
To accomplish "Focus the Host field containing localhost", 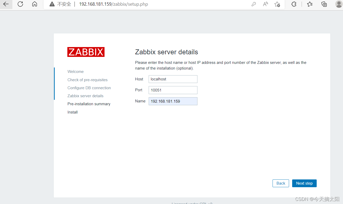I will click(173, 79).
